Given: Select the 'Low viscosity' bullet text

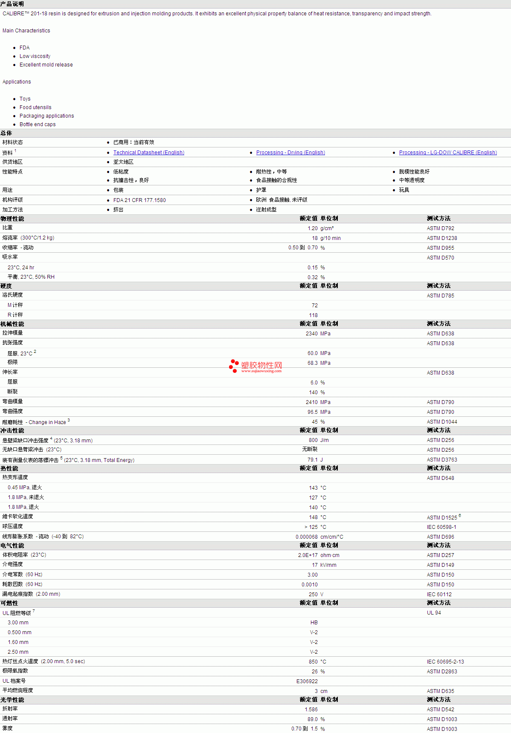Looking at the screenshot, I should coord(35,56).
